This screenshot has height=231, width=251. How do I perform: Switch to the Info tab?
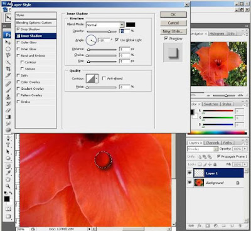point(231,33)
